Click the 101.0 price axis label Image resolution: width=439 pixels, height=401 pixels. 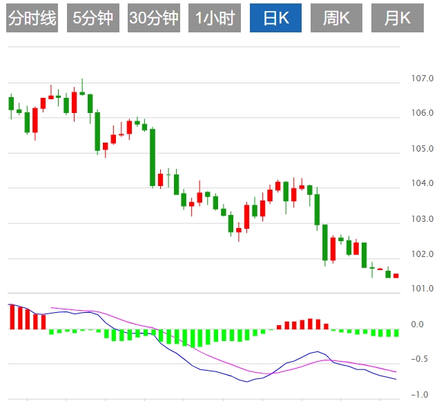(422, 289)
